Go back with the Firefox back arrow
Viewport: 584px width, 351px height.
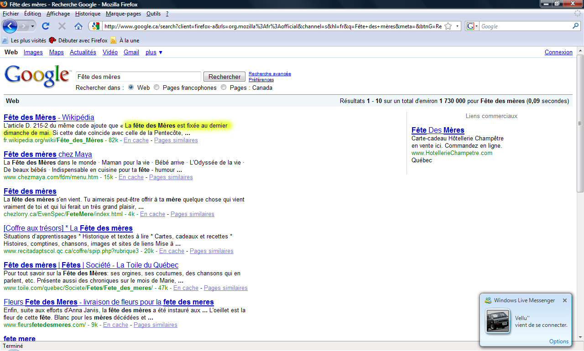click(10, 26)
